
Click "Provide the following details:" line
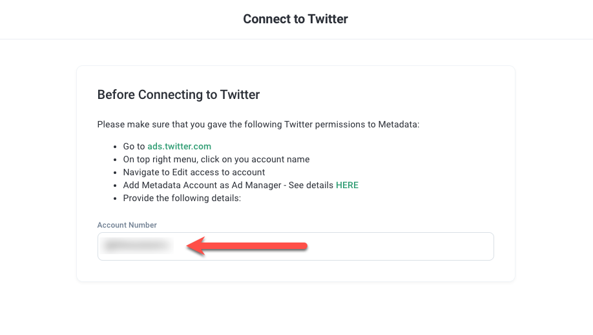pos(182,198)
